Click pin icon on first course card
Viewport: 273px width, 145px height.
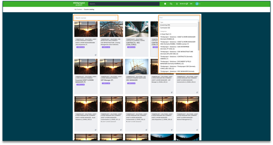coord(95,55)
